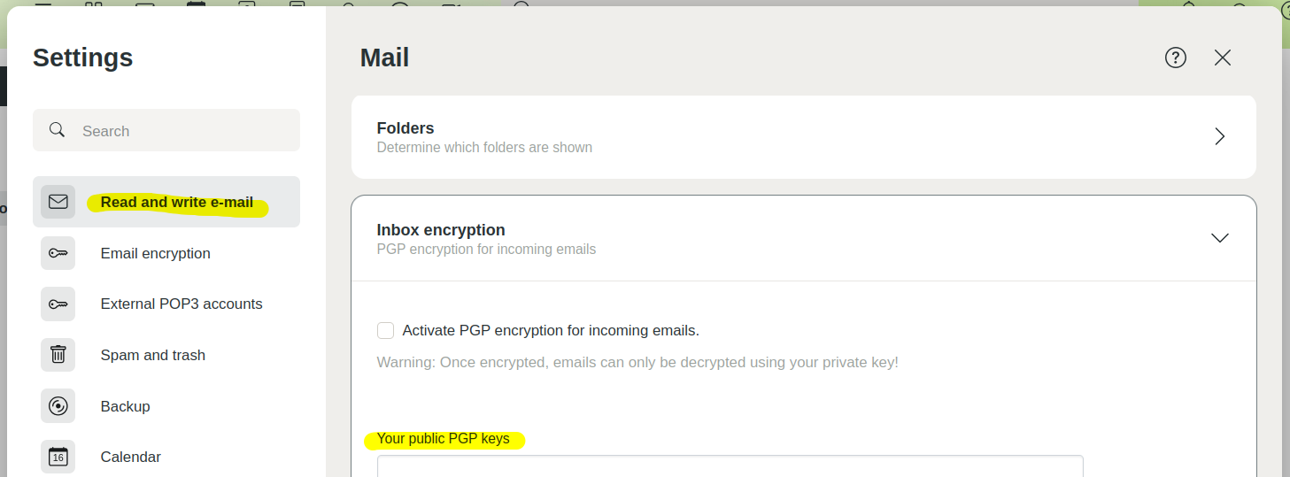Click the Backup disc icon
1290x477 pixels.
click(58, 406)
